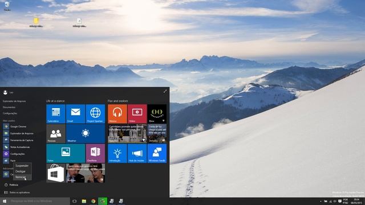The image size is (365, 205).
Task: Open the Introdução lightbulb tile
Action: [117, 153]
